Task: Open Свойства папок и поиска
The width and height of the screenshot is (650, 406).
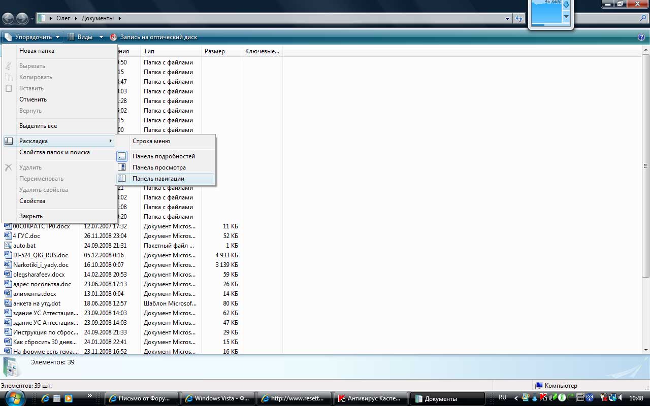Action: [60, 152]
